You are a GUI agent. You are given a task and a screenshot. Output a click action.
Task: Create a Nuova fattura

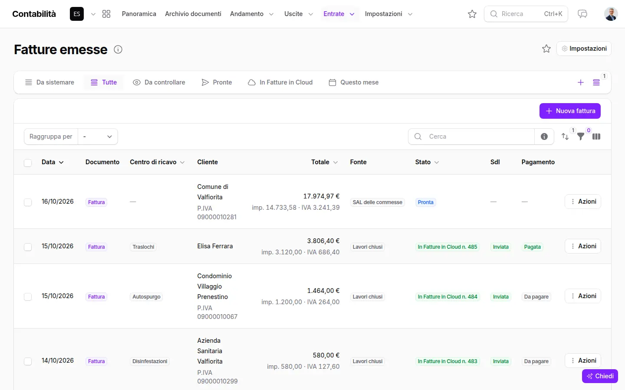click(x=570, y=111)
